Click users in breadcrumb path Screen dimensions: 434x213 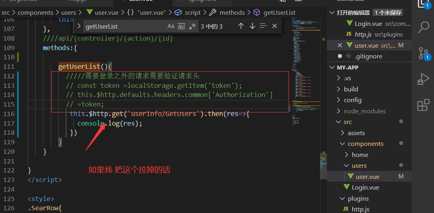click(x=69, y=12)
